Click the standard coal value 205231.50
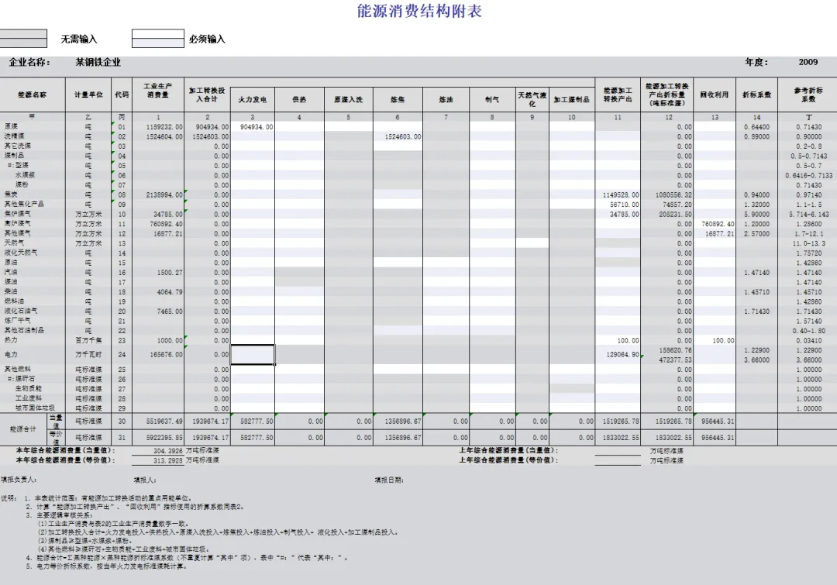 click(x=675, y=214)
